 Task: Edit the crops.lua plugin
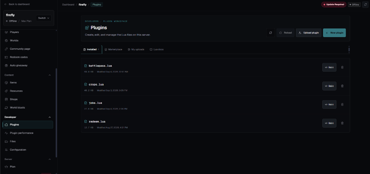329,86
